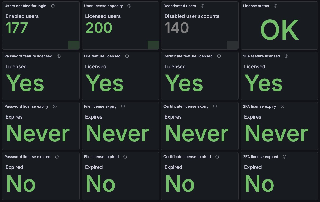Show info tooltip for User license capacity
The height and width of the screenshot is (202, 320).
click(x=129, y=6)
